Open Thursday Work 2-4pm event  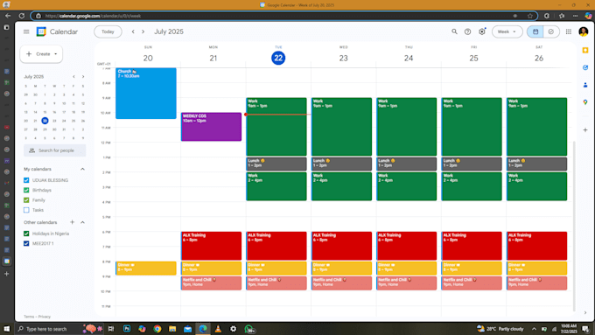(406, 186)
